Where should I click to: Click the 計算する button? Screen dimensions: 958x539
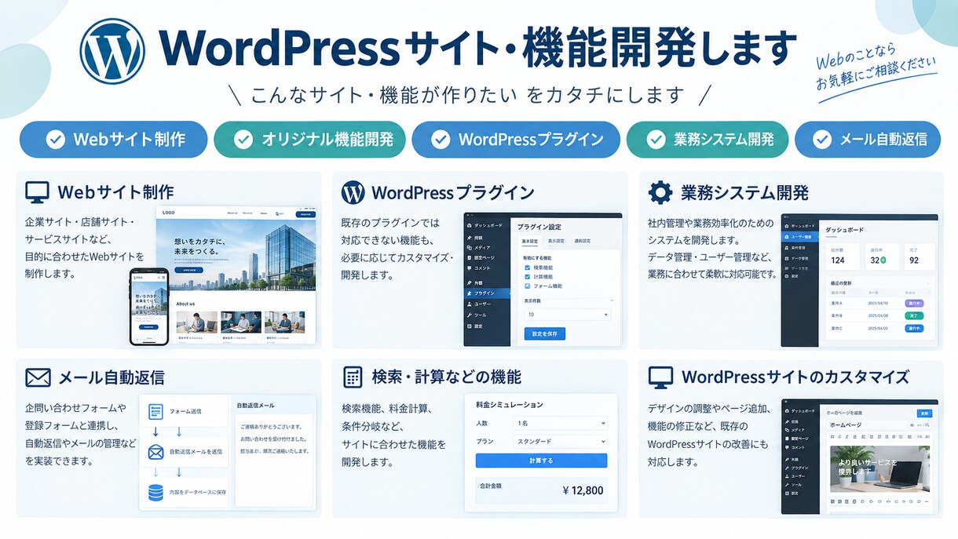[541, 461]
